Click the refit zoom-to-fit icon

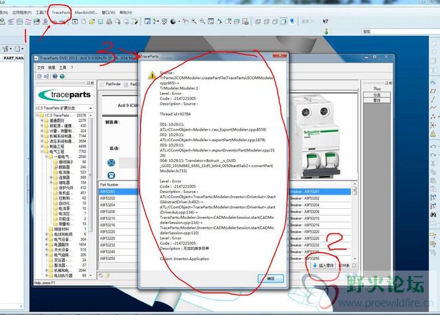211,21
